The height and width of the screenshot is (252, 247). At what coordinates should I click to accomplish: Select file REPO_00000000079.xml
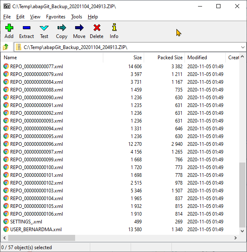point(36,74)
